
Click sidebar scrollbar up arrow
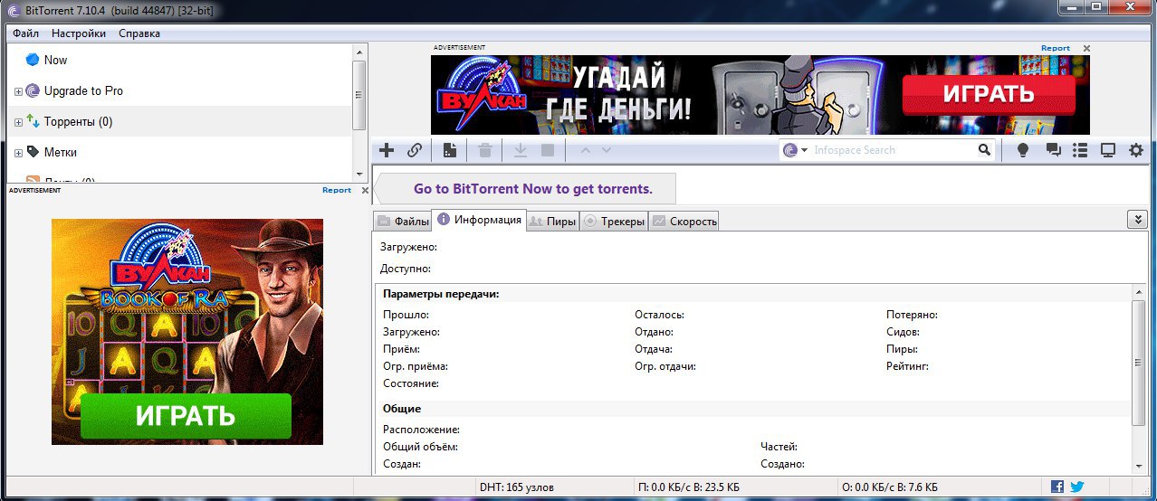(x=359, y=51)
